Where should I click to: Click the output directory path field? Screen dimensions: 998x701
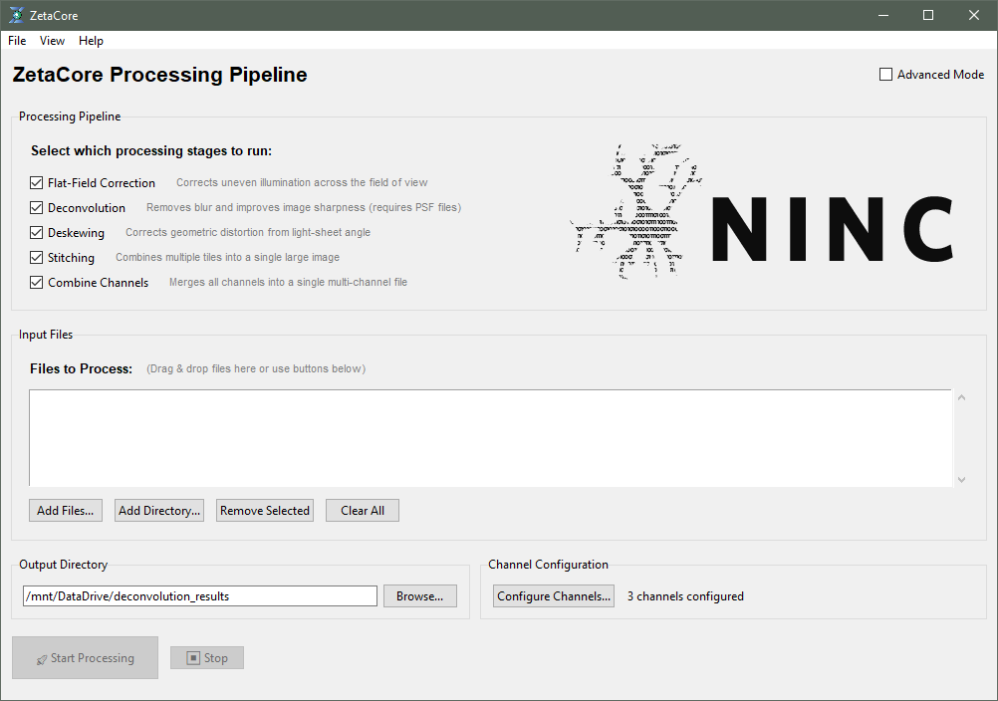coord(199,596)
